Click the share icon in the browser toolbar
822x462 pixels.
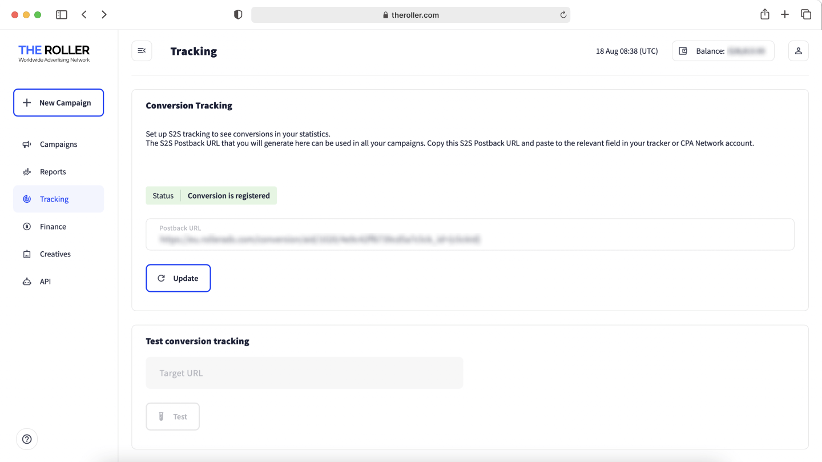764,14
